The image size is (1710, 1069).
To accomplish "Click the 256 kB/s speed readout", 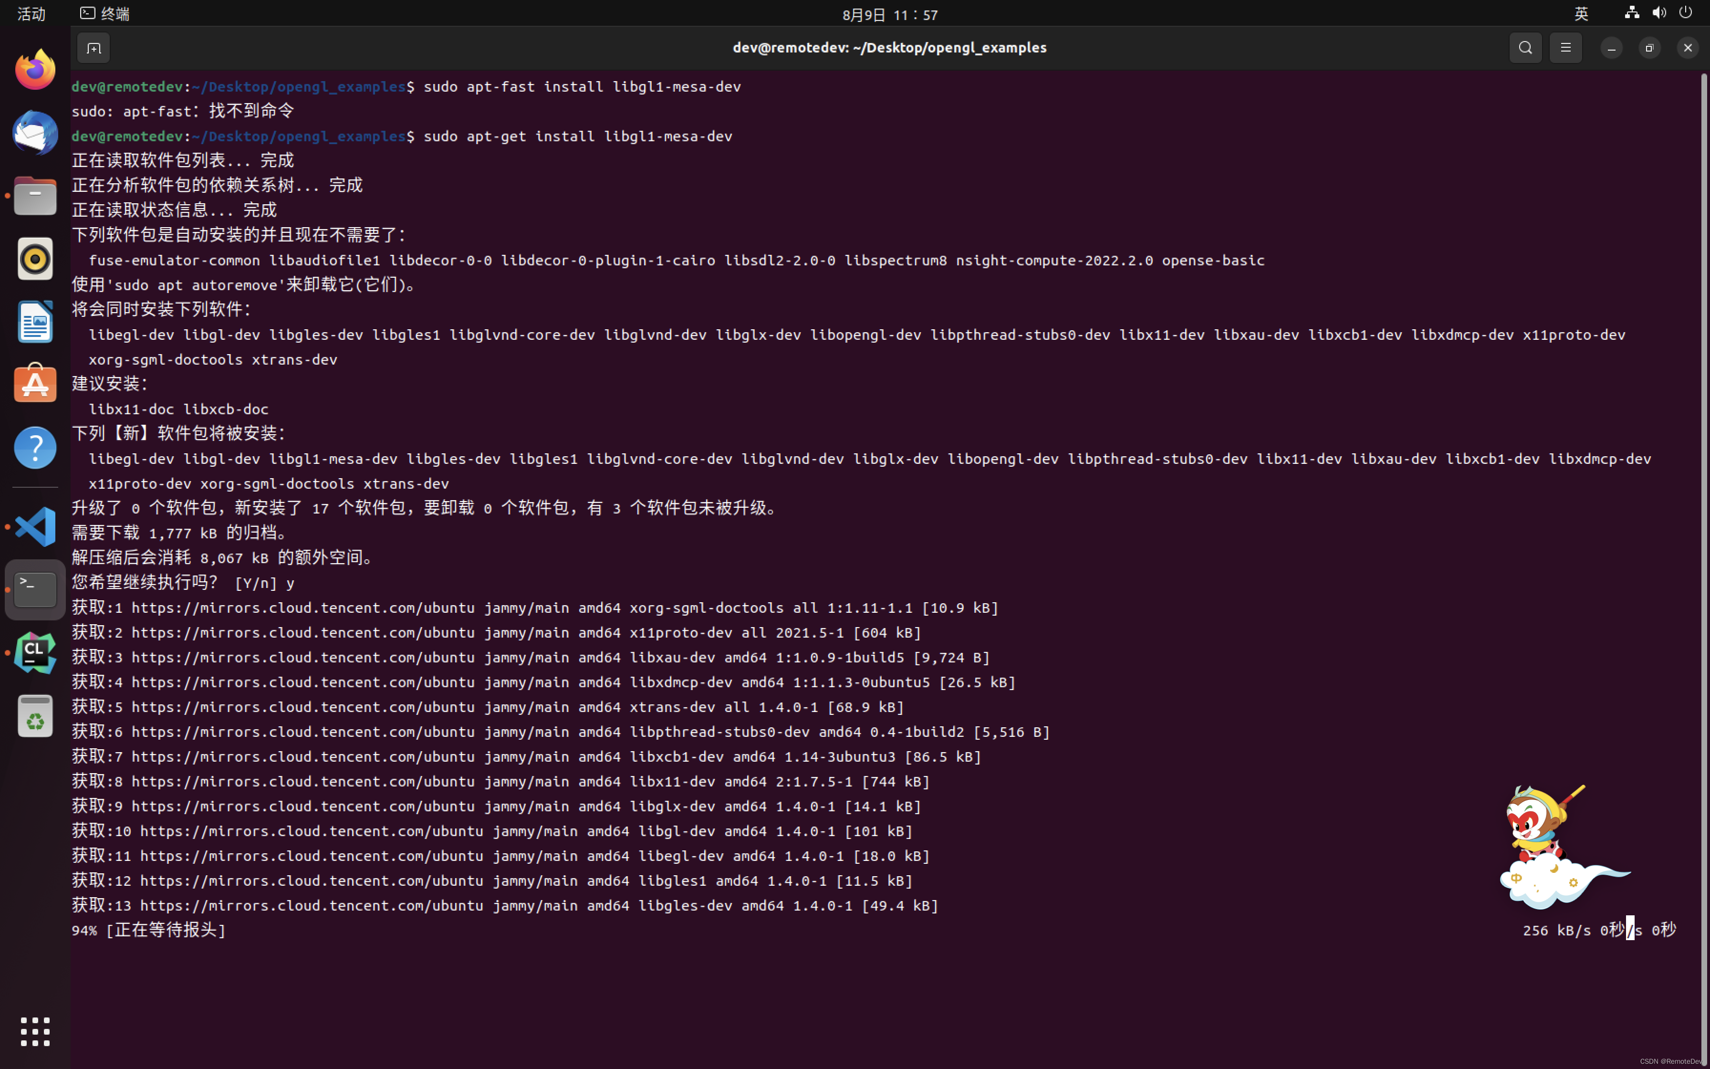I will (x=1557, y=931).
